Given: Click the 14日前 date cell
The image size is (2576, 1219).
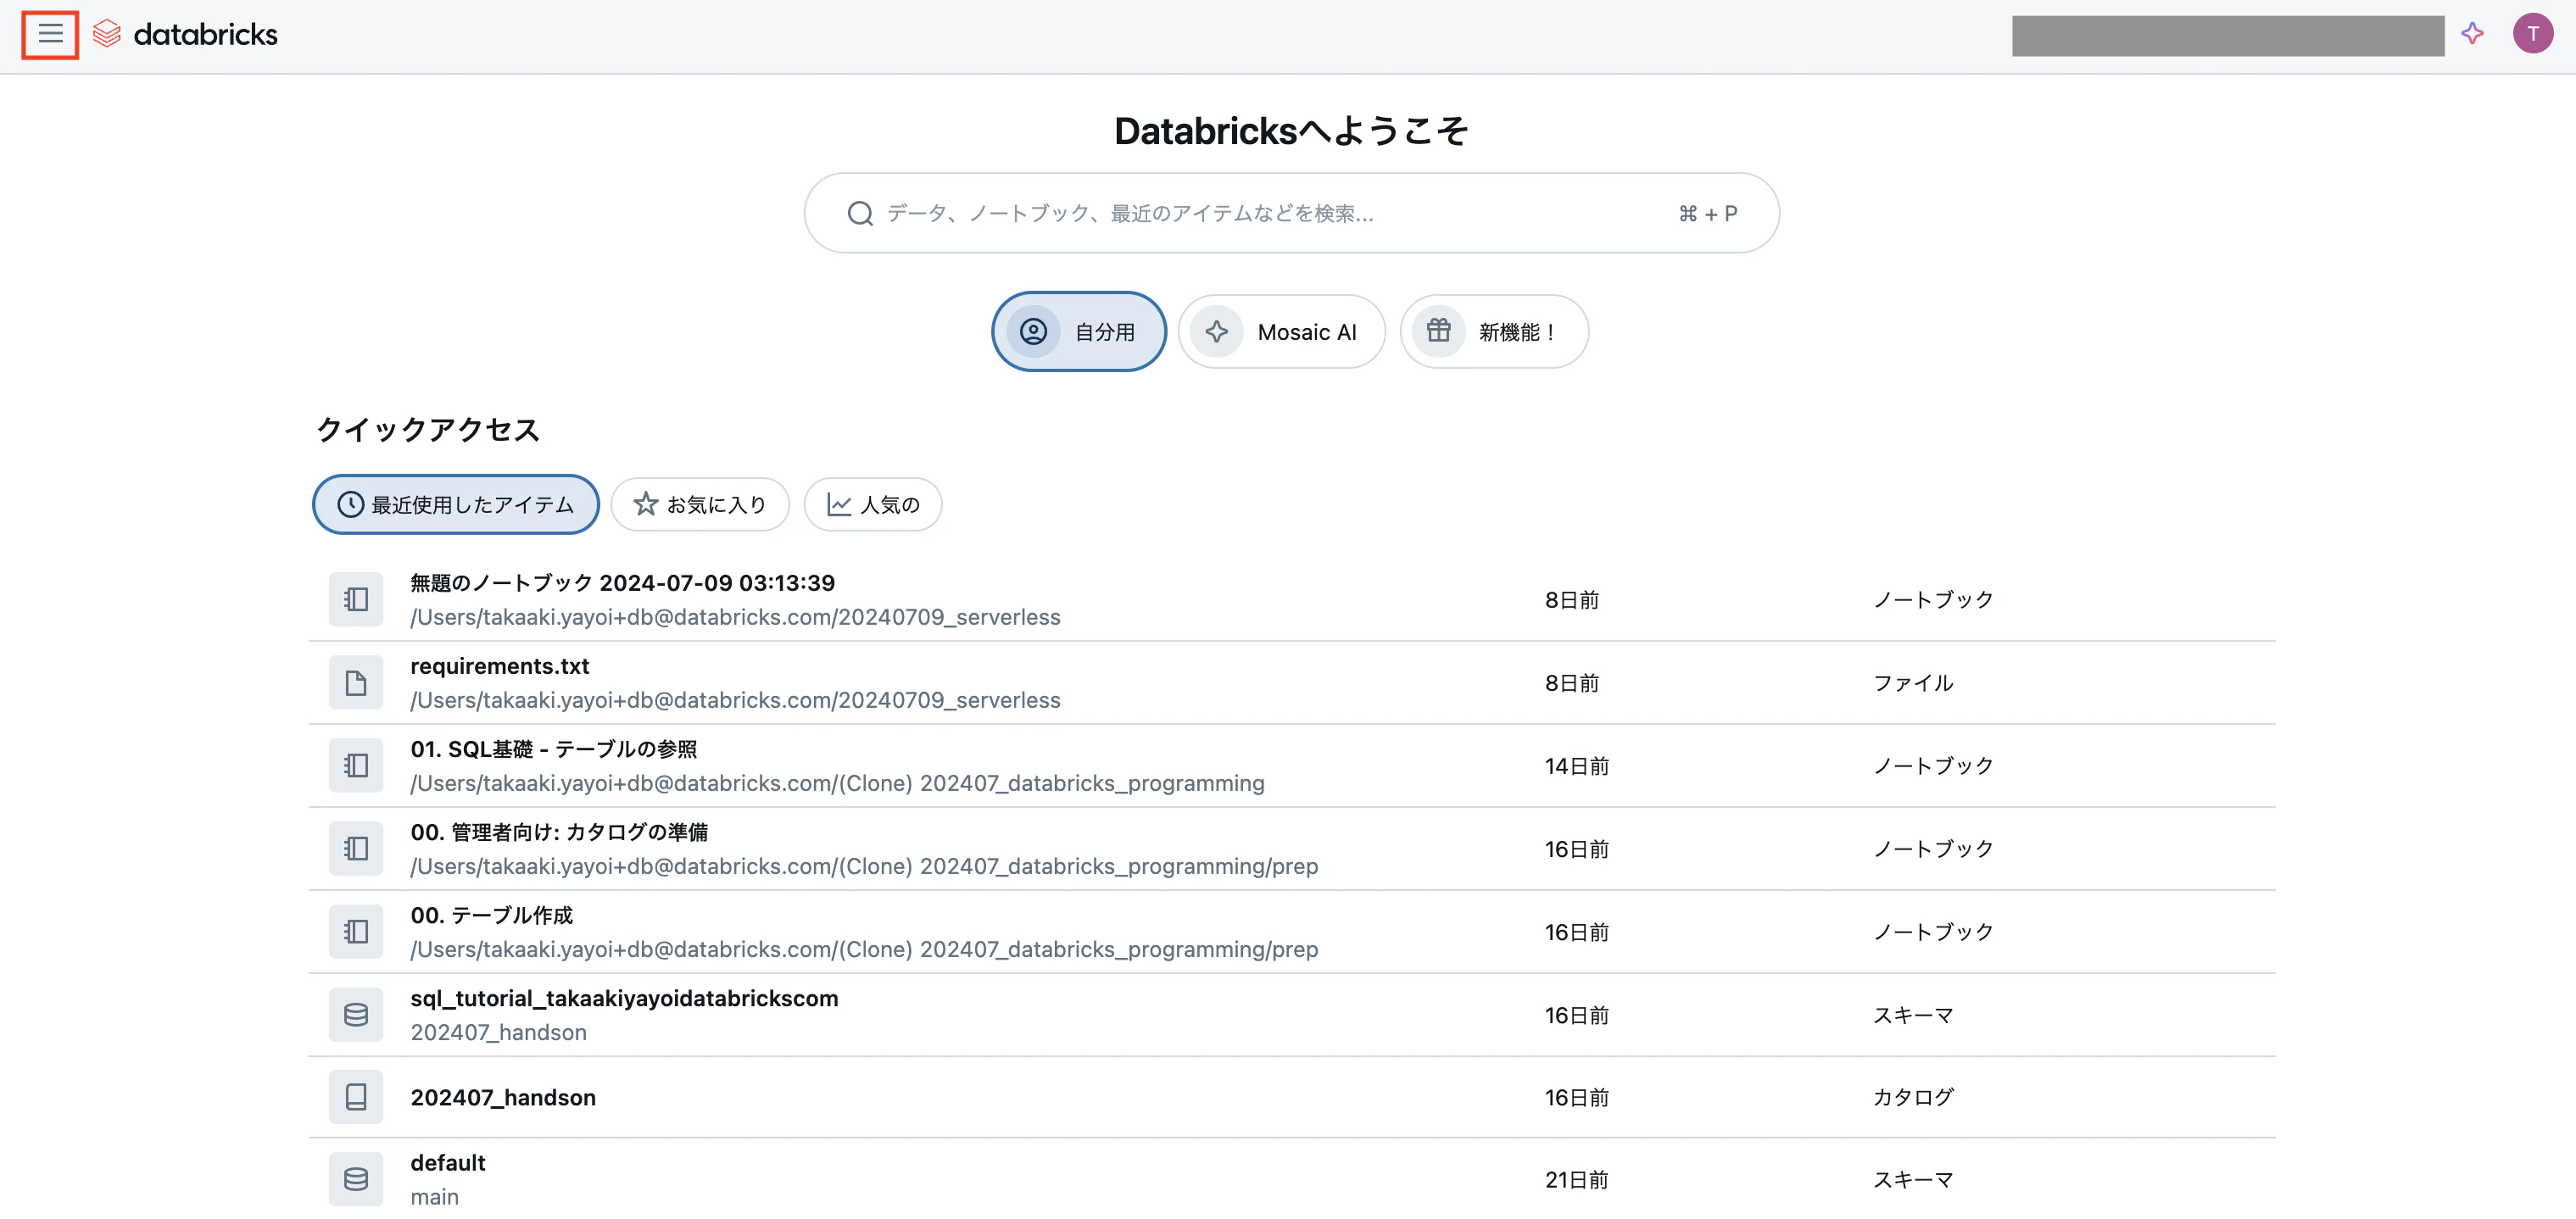Looking at the screenshot, I should coord(1576,765).
